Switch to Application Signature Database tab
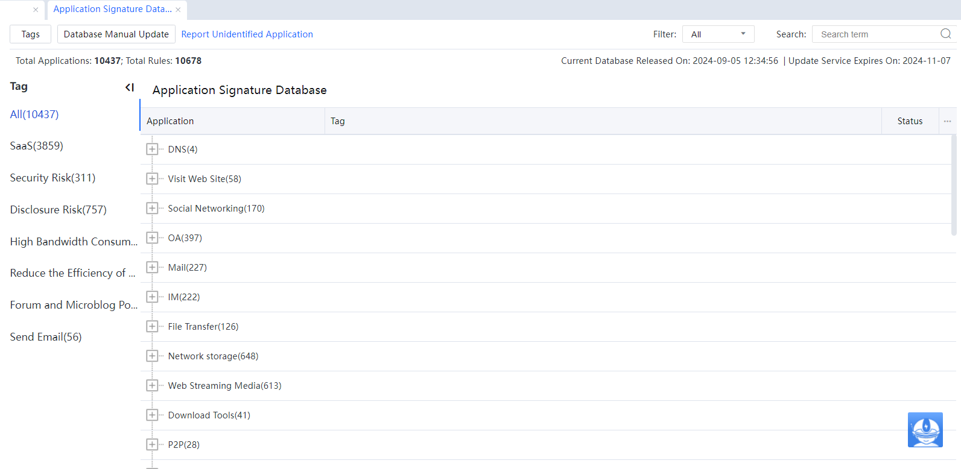This screenshot has height=469, width=961. (x=112, y=9)
